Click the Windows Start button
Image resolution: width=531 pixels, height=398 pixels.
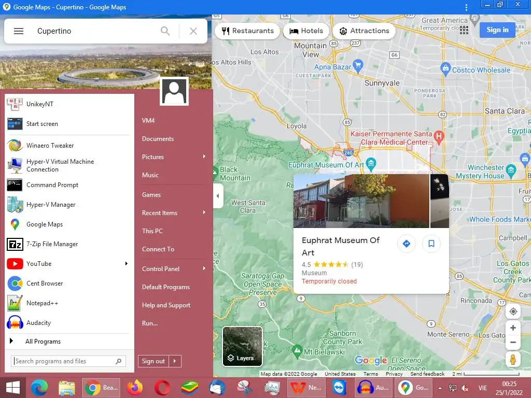13,388
